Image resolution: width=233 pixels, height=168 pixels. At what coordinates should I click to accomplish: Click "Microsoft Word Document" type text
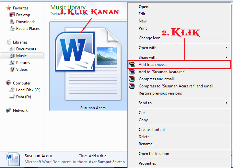pos(48,162)
